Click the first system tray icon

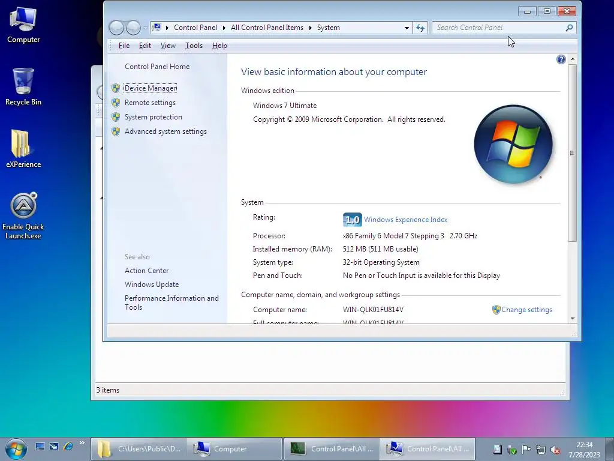coord(497,449)
